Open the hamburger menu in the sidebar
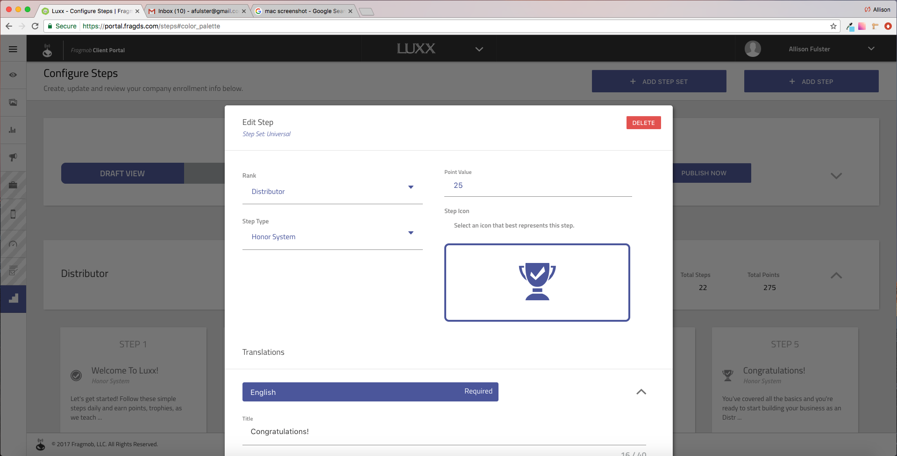Screen dimensions: 897x456 pyautogui.click(x=13, y=49)
